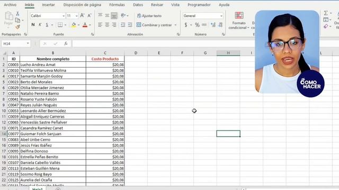
Task: Toggle italic (K) formatting
Action: click(40, 25)
